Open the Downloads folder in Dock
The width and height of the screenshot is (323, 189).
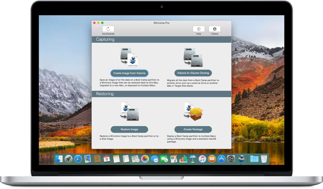(x=254, y=159)
